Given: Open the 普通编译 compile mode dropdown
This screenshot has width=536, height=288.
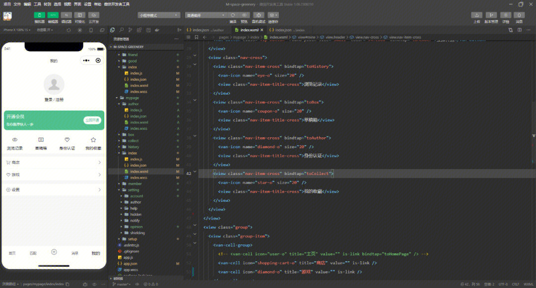Looking at the screenshot, I should (x=206, y=15).
